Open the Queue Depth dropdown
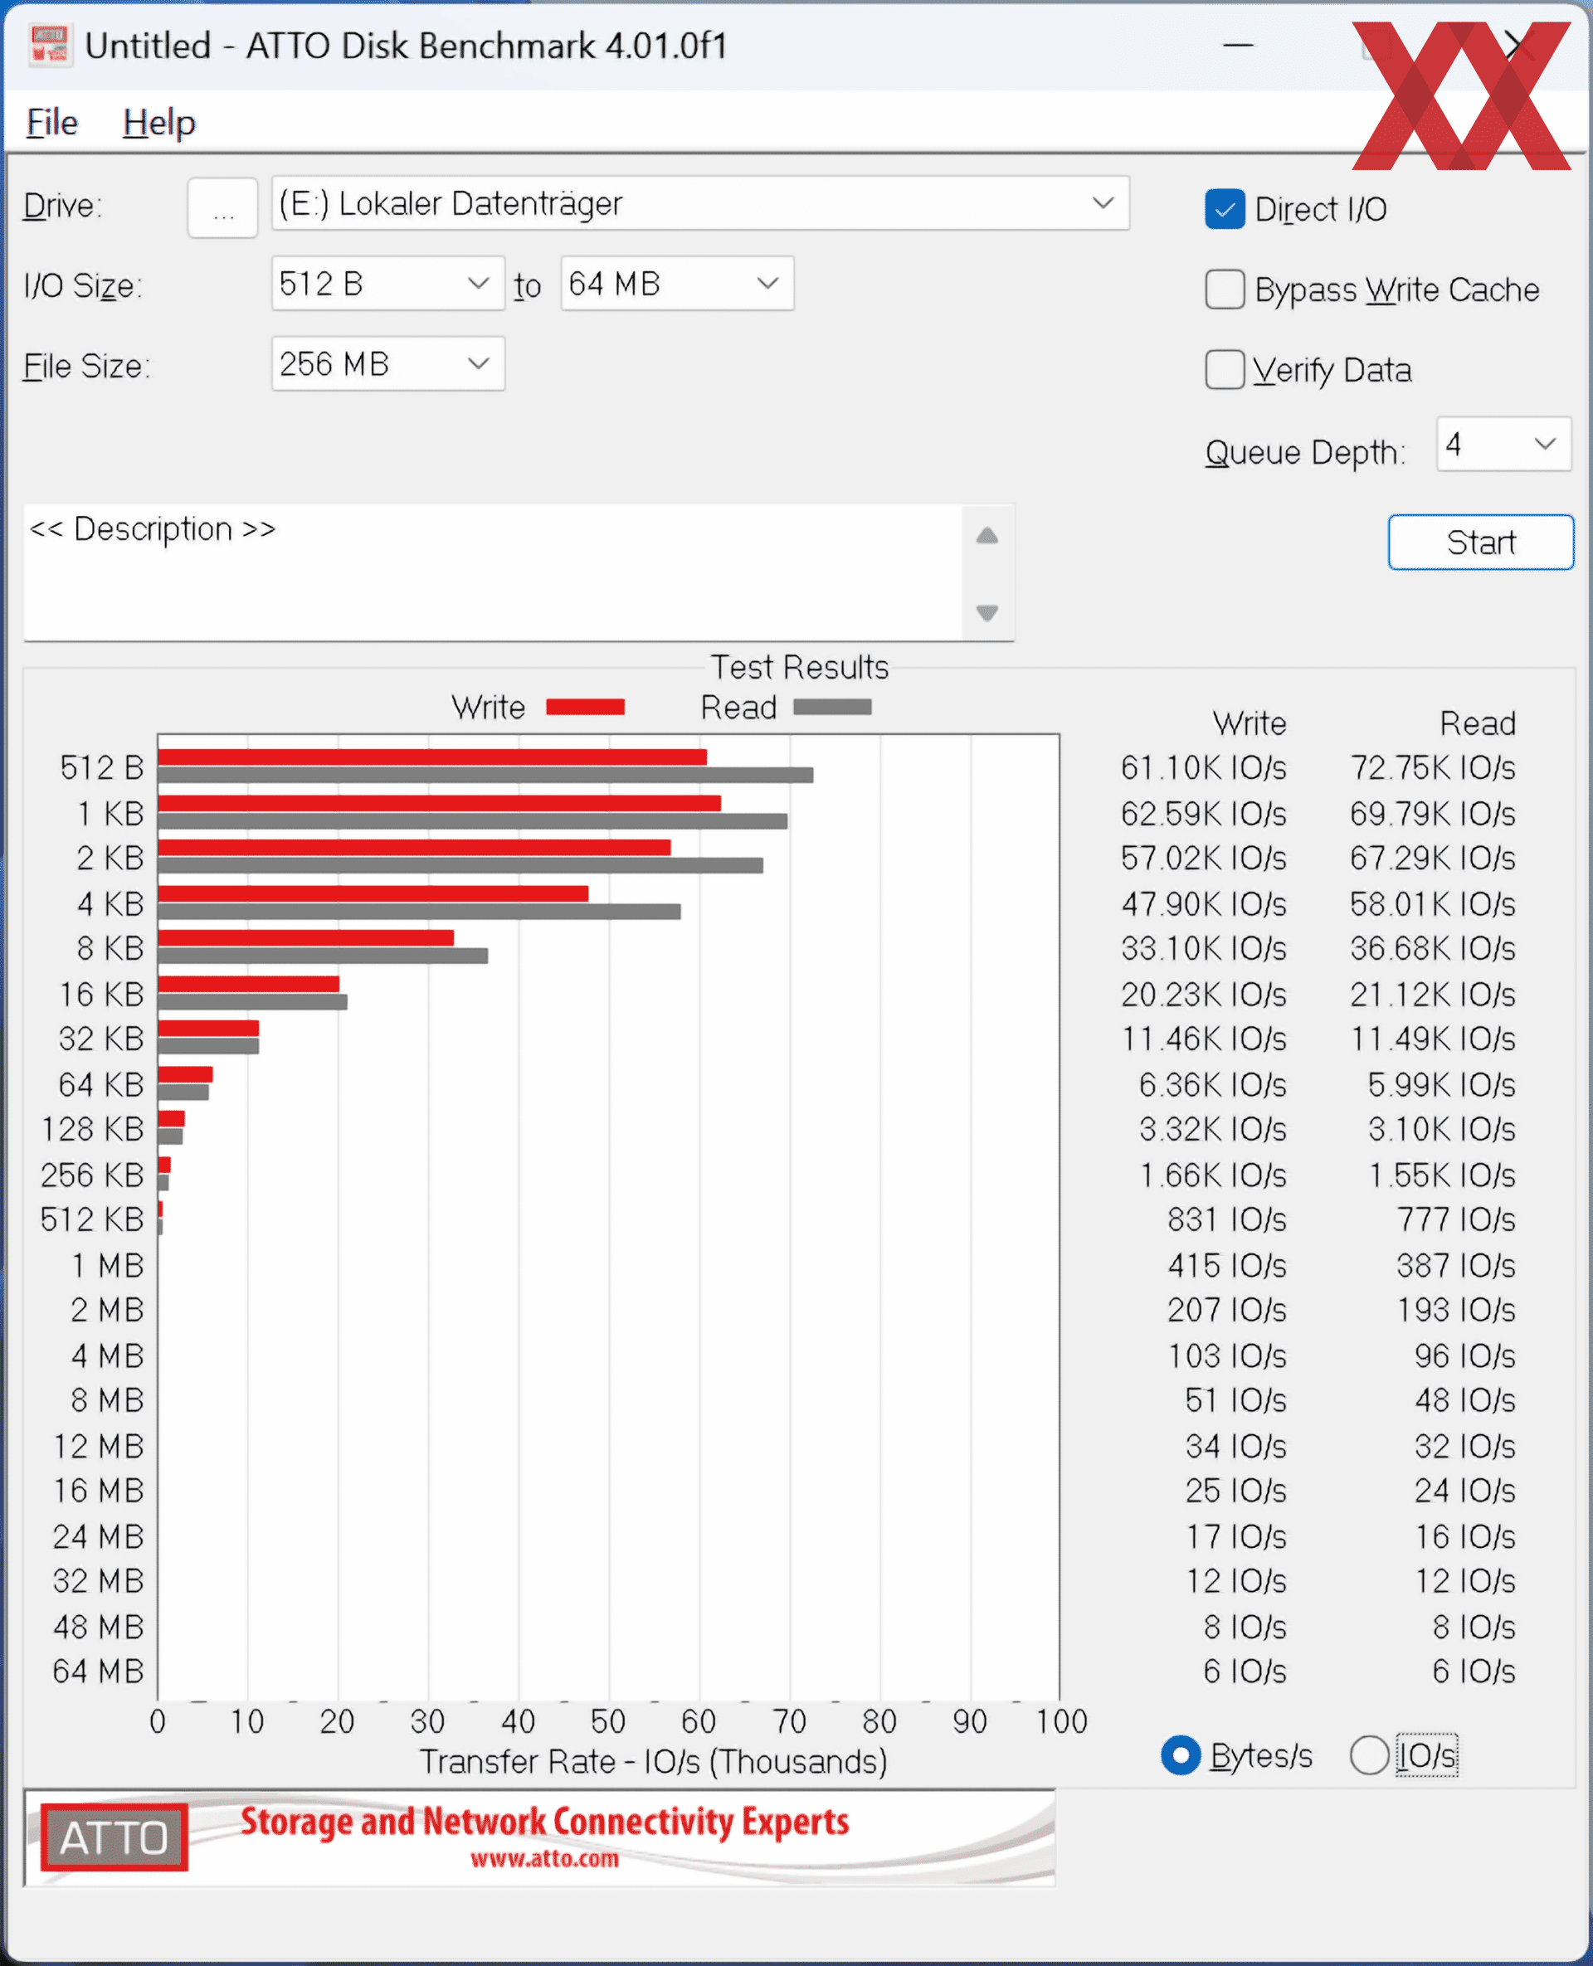1593x1966 pixels. coord(1503,444)
